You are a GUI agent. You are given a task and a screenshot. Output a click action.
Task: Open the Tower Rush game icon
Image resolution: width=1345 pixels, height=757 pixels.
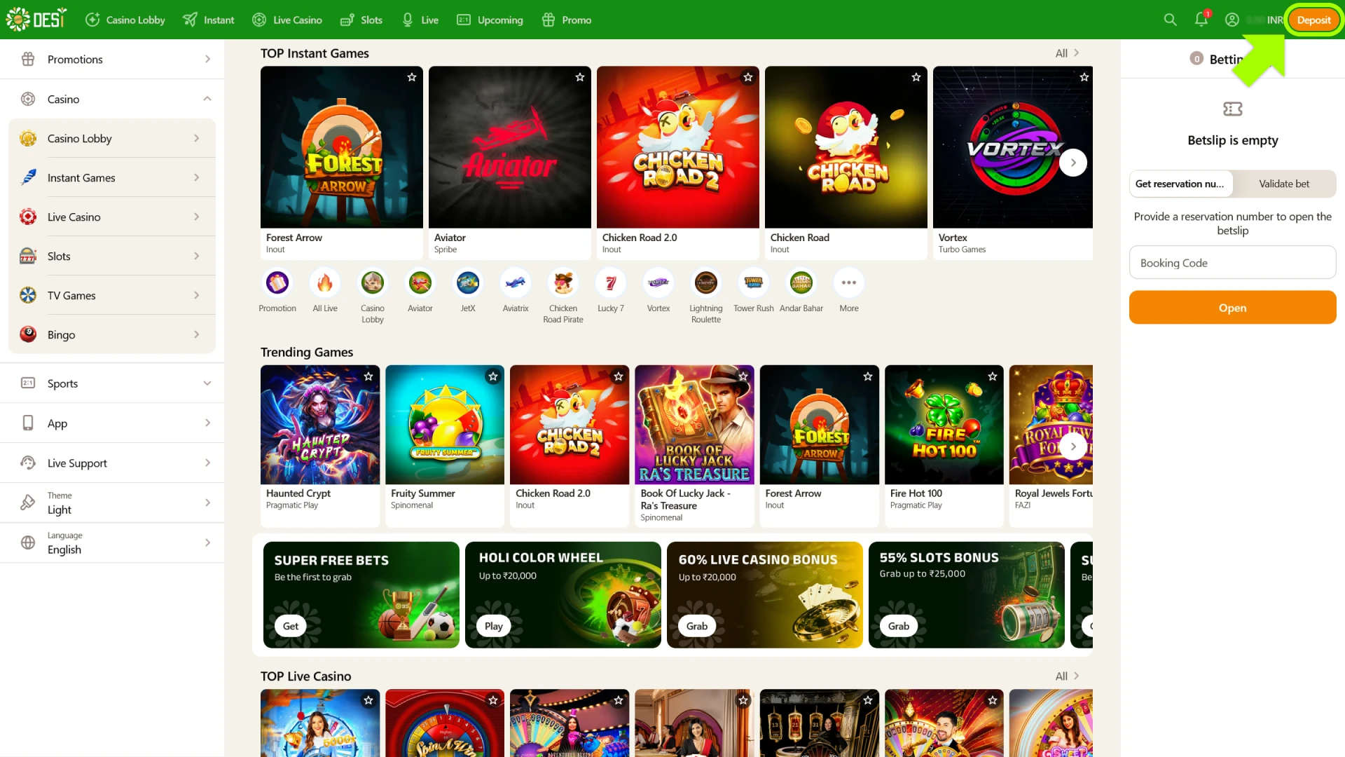coord(753,283)
